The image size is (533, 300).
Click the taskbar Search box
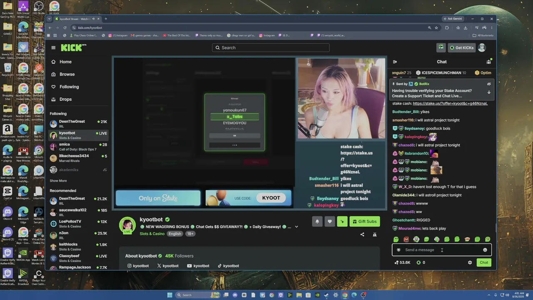198,295
